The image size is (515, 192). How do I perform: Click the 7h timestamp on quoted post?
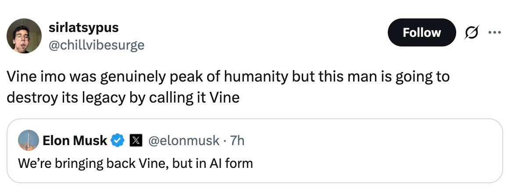[237, 140]
